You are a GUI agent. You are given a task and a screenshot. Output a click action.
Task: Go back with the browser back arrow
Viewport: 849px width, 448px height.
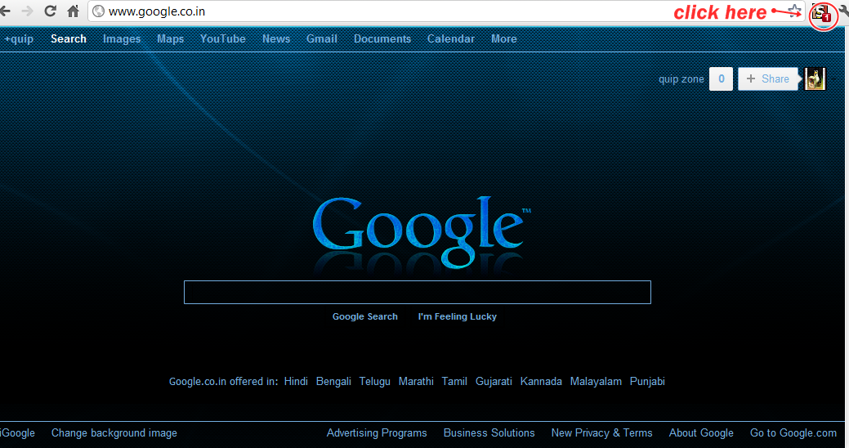click(5, 11)
